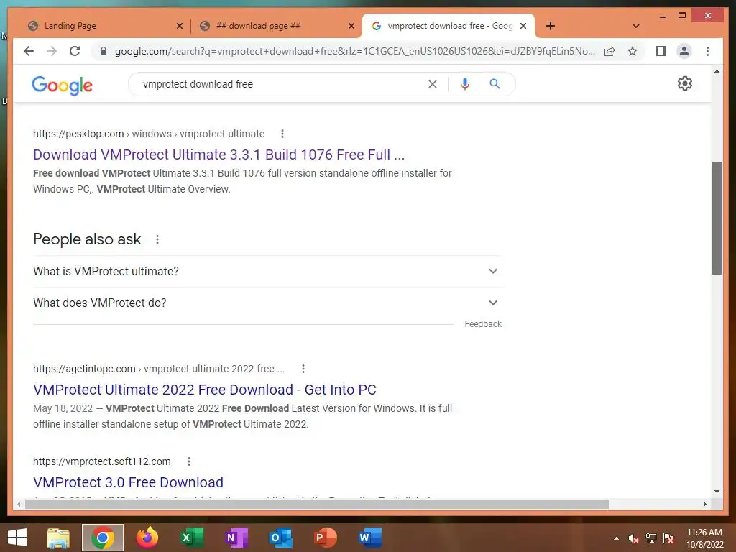
Task: Click the vmprotect.soft112.com URL text
Action: click(102, 462)
